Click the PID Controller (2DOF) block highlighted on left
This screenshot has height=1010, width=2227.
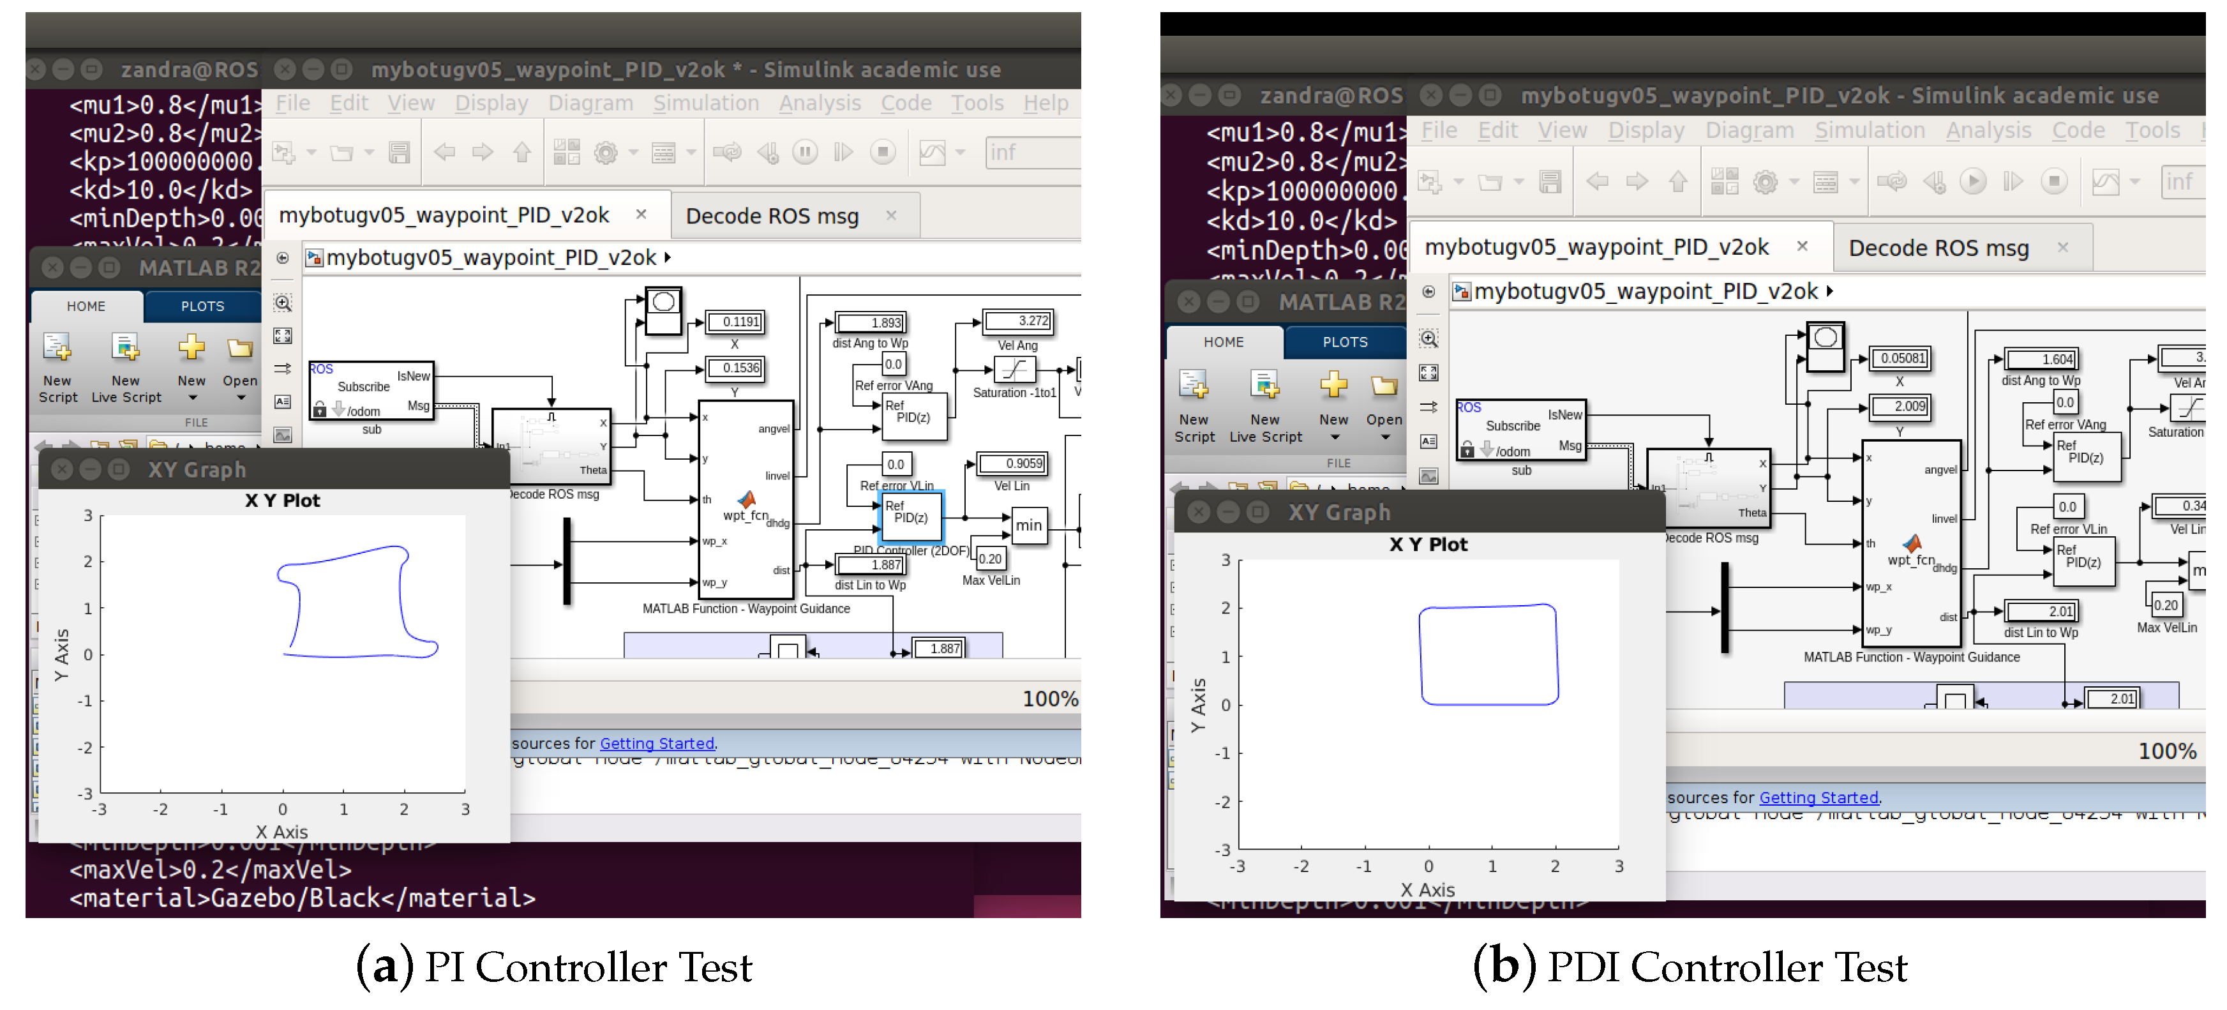point(911,516)
